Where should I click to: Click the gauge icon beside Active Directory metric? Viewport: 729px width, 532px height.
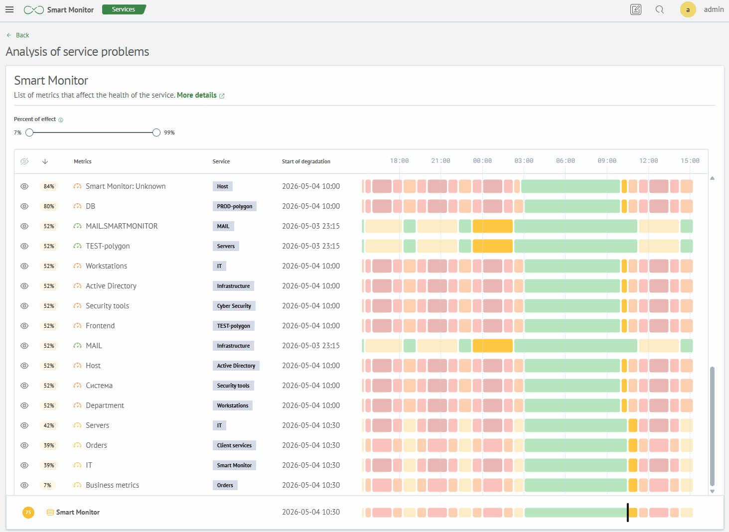[x=77, y=286]
